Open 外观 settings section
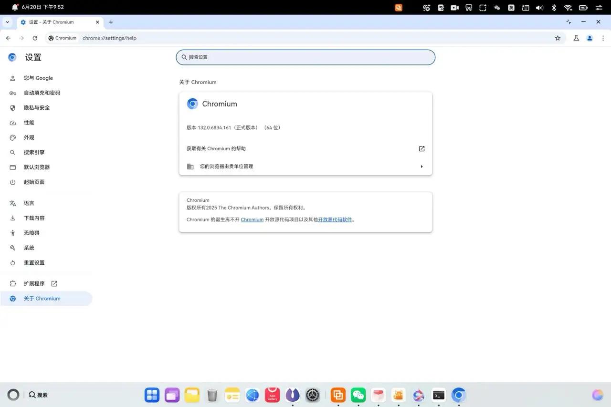This screenshot has height=407, width=611. (x=46, y=137)
